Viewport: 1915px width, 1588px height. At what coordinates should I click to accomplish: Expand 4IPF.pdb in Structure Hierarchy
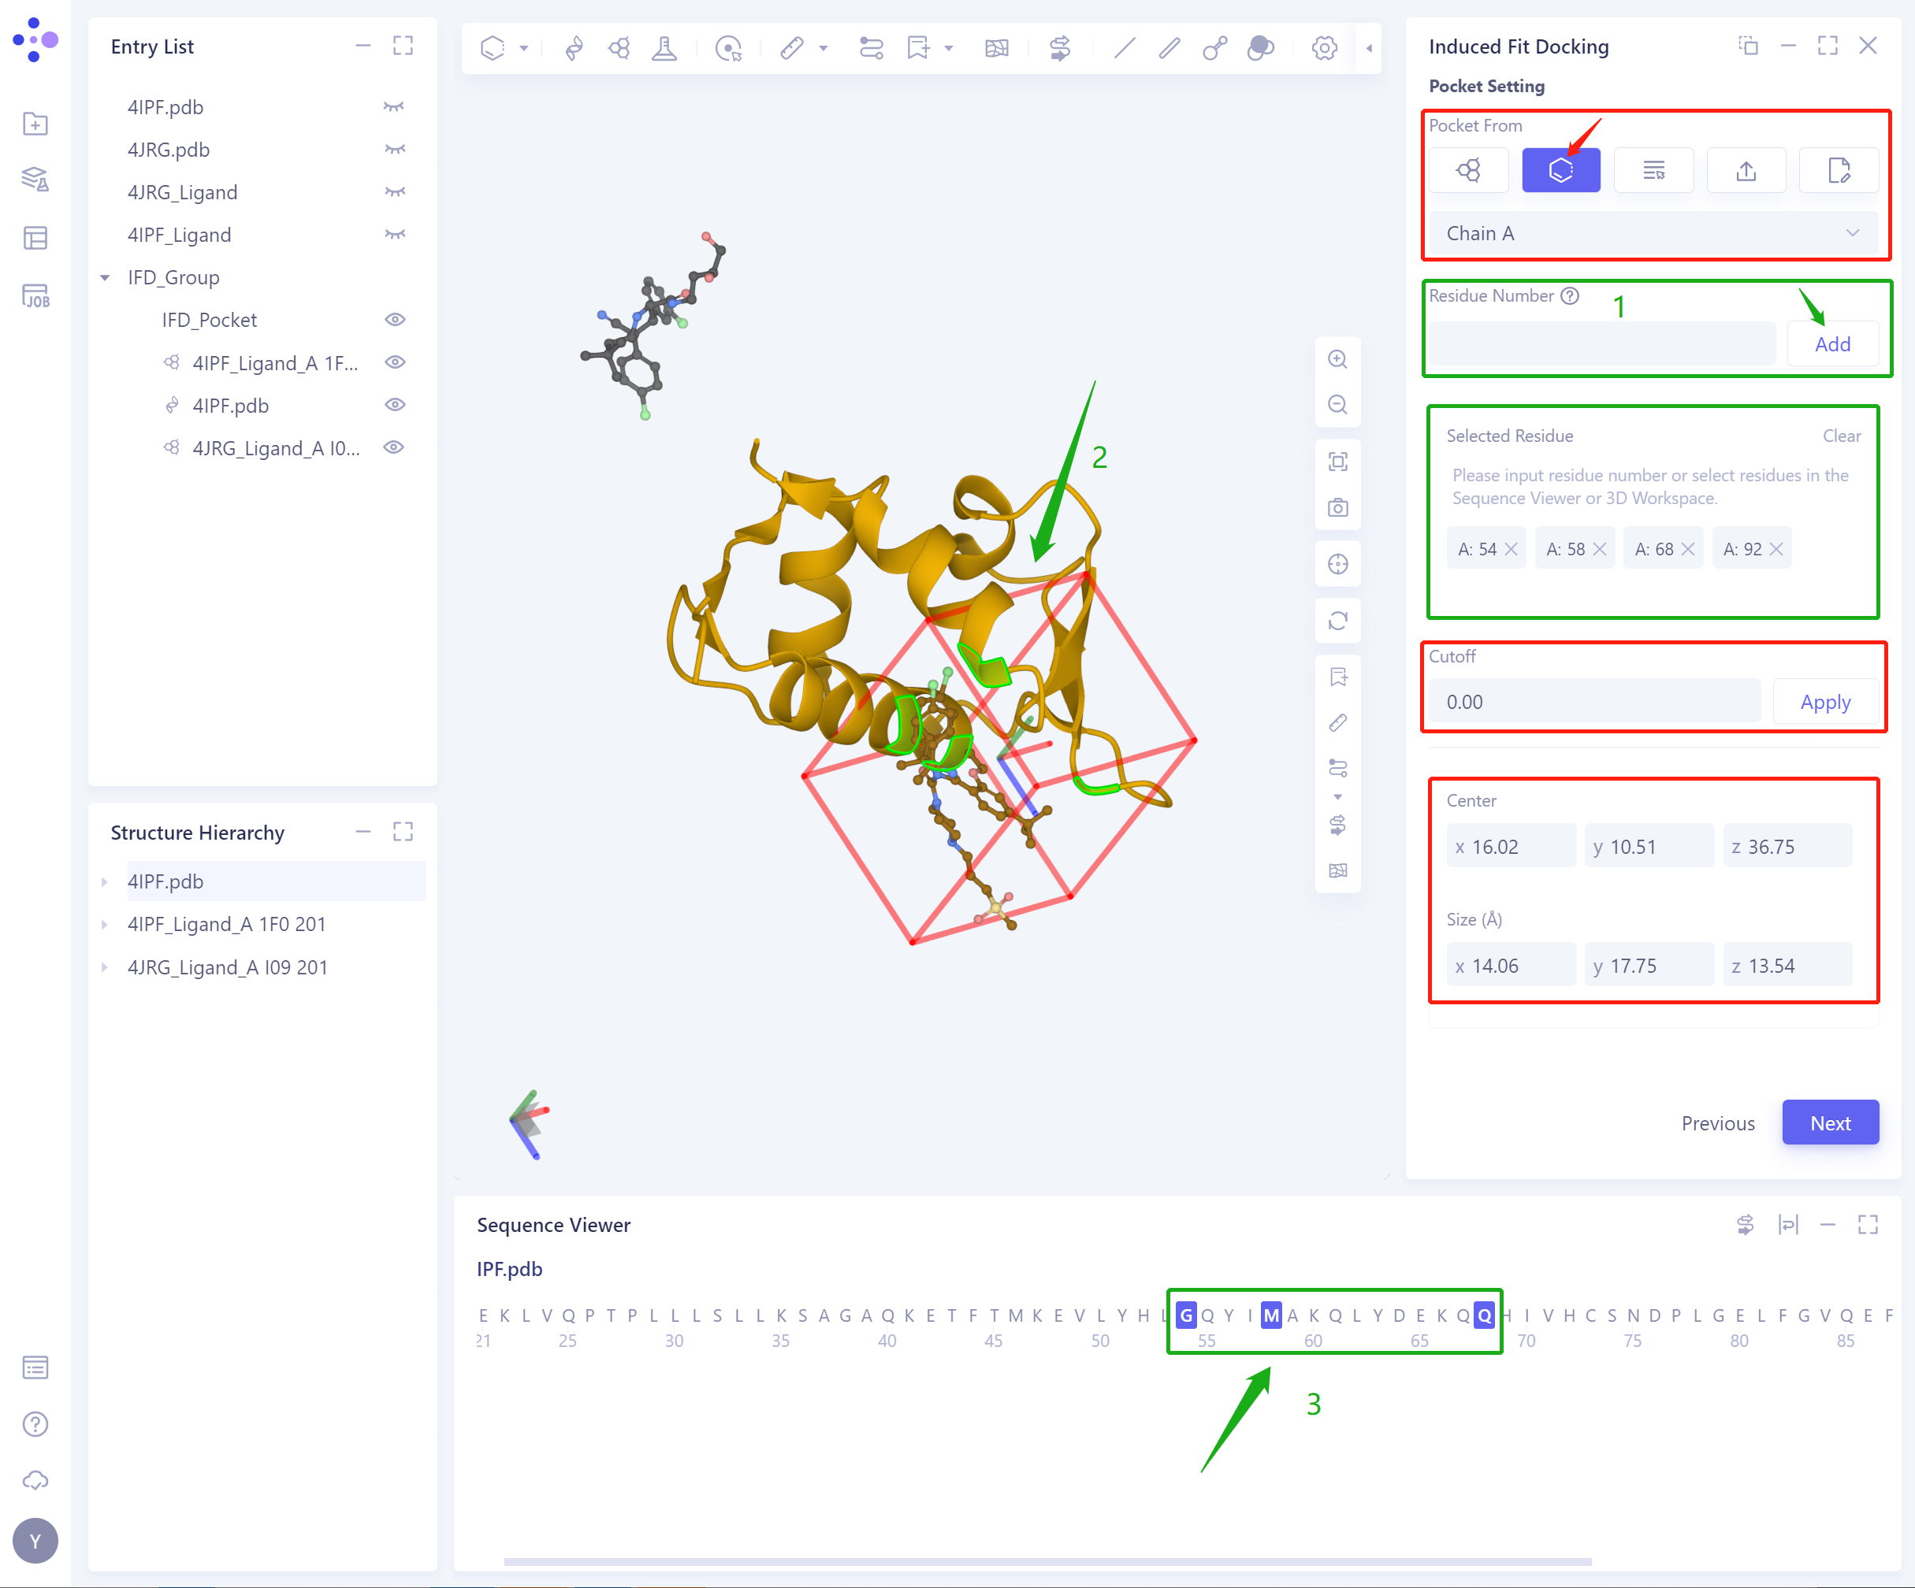pos(104,881)
